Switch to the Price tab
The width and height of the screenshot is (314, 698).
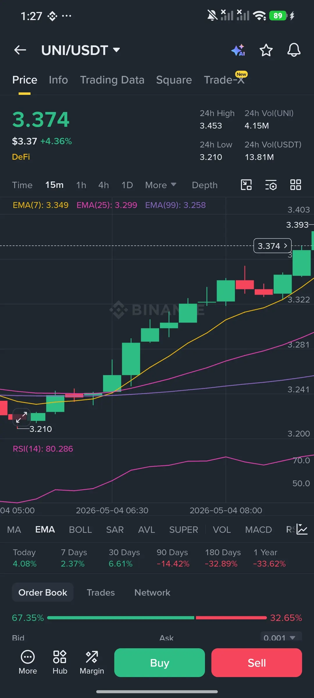[25, 80]
